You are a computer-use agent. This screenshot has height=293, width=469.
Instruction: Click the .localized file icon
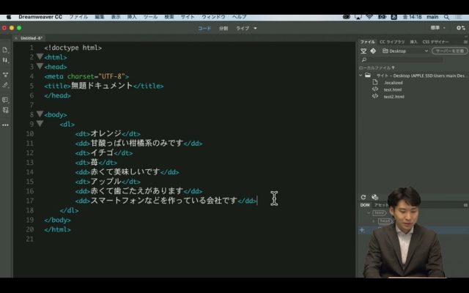click(x=374, y=82)
